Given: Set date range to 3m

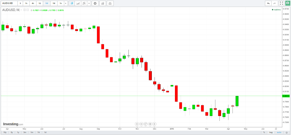Looking at the screenshot, I should [x=25, y=132].
